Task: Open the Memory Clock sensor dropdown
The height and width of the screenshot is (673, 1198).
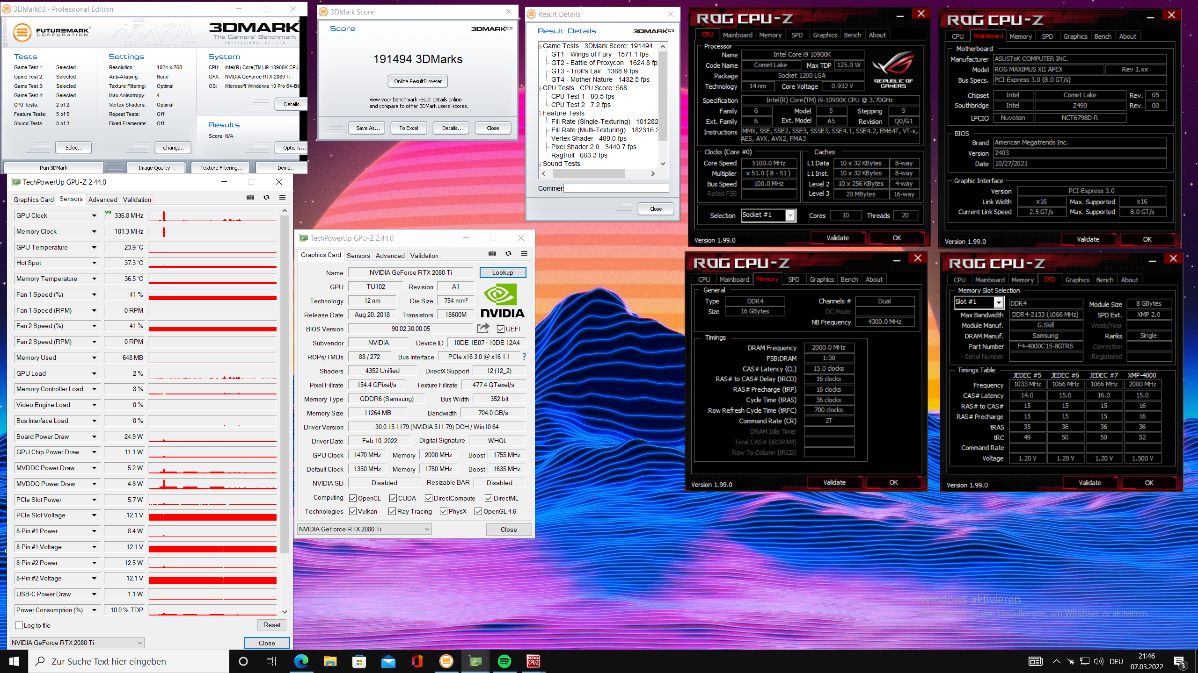Action: pos(94,231)
